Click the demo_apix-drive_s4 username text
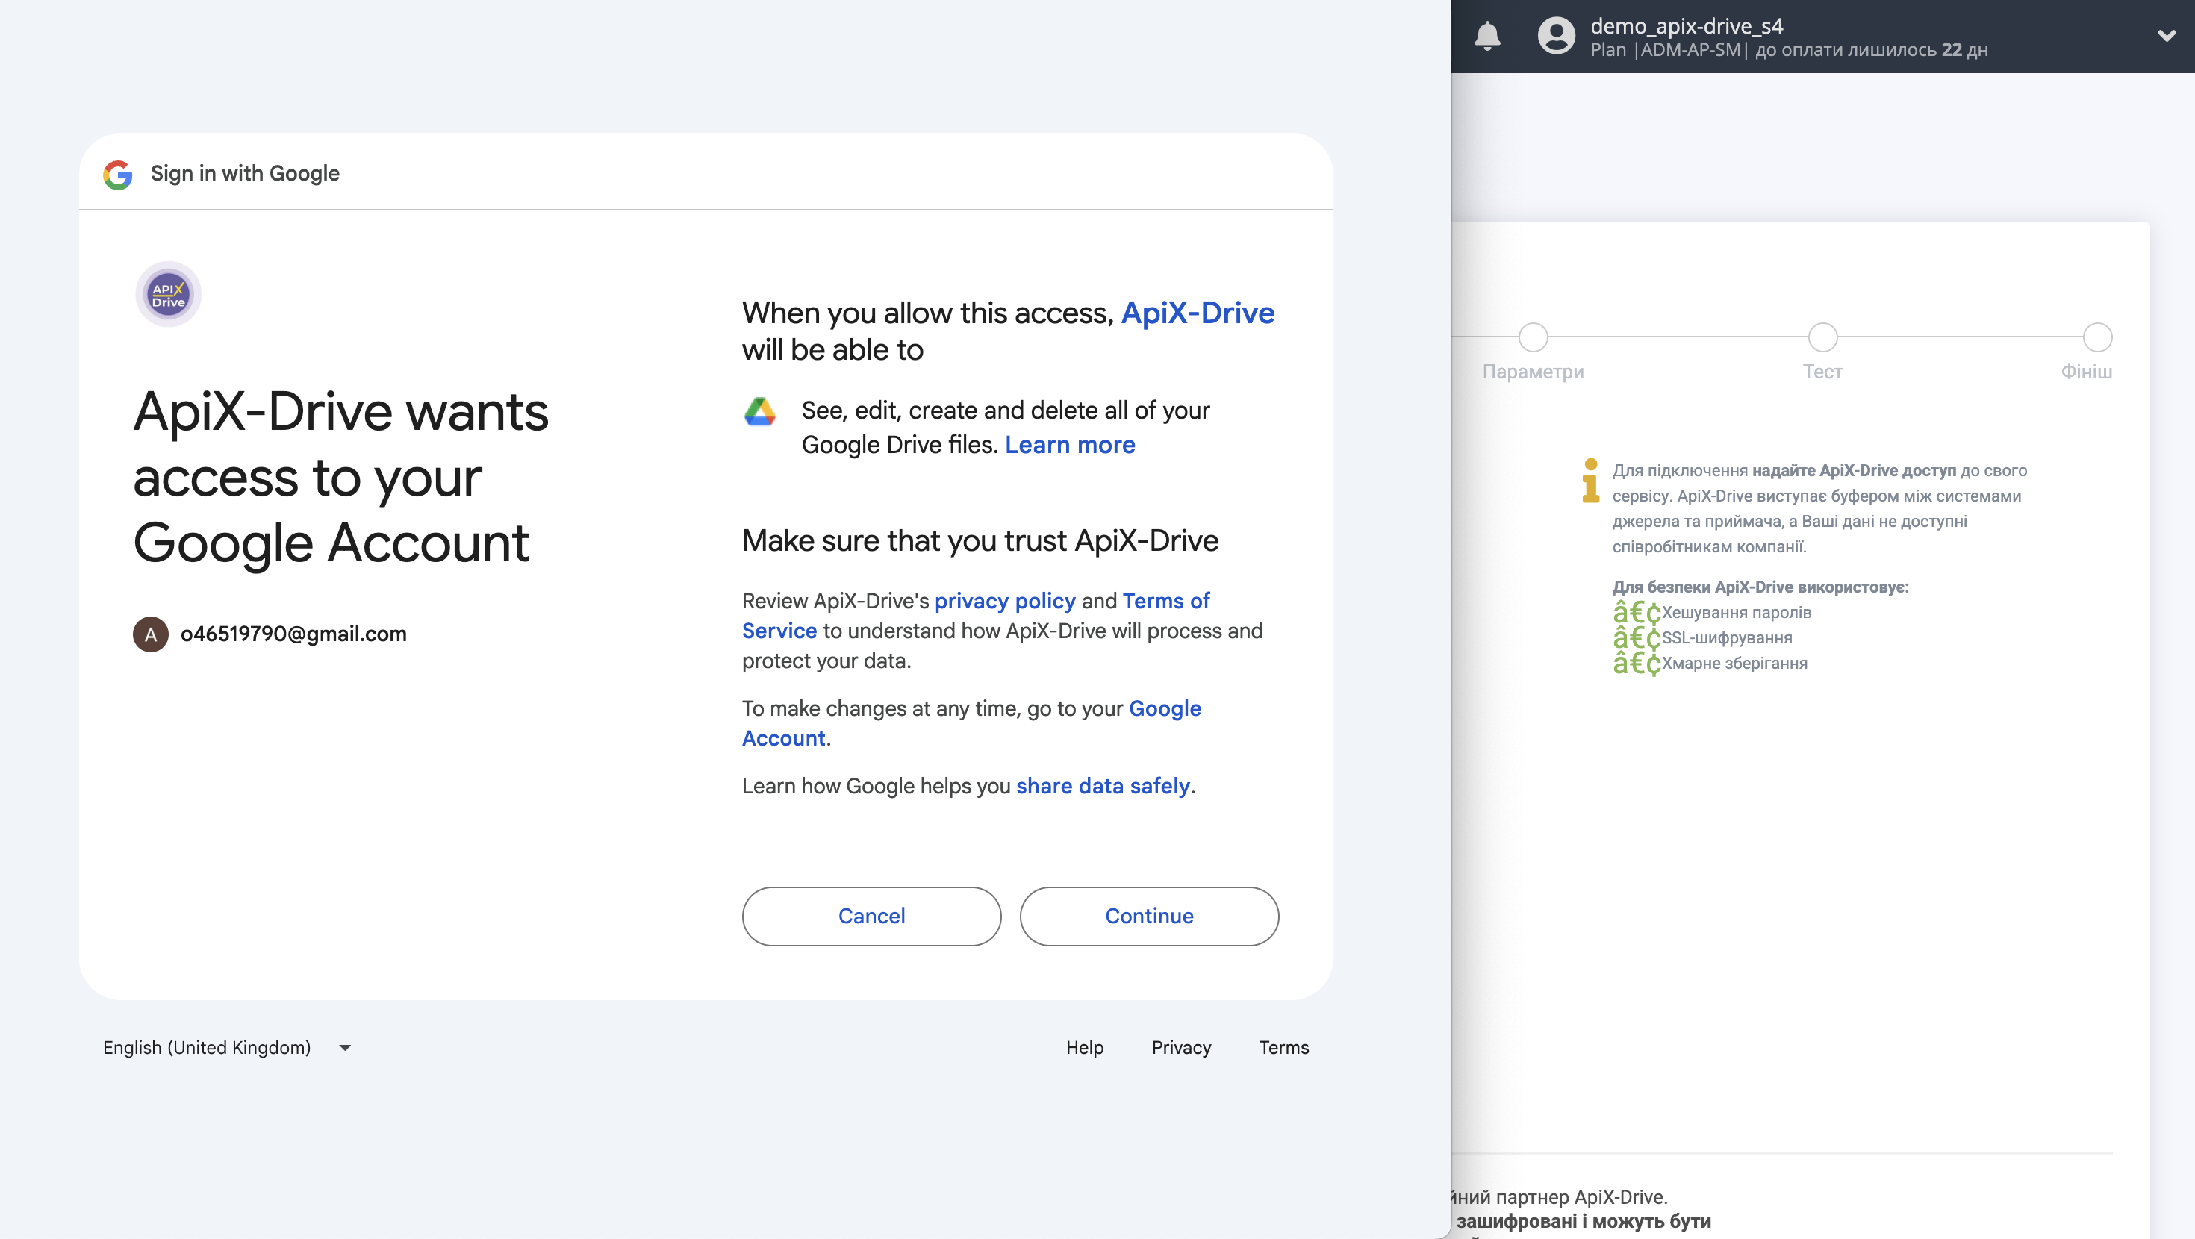 click(1687, 25)
